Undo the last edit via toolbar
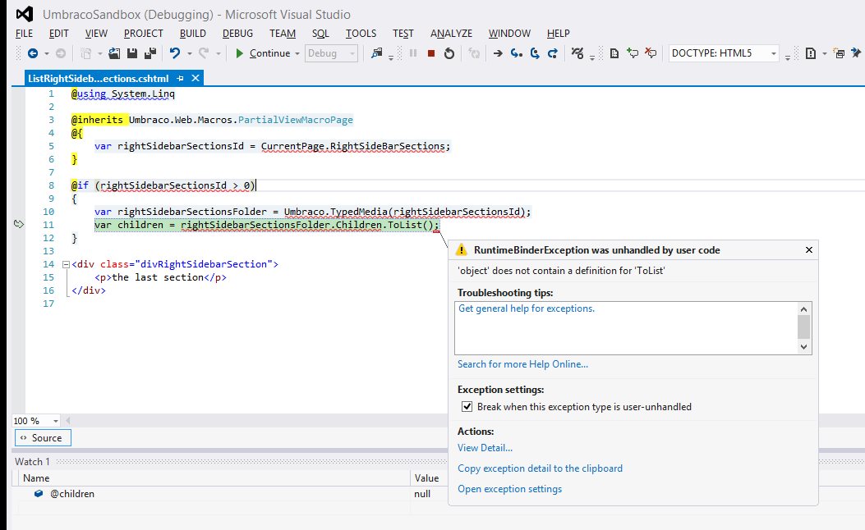The image size is (865, 530). [175, 53]
